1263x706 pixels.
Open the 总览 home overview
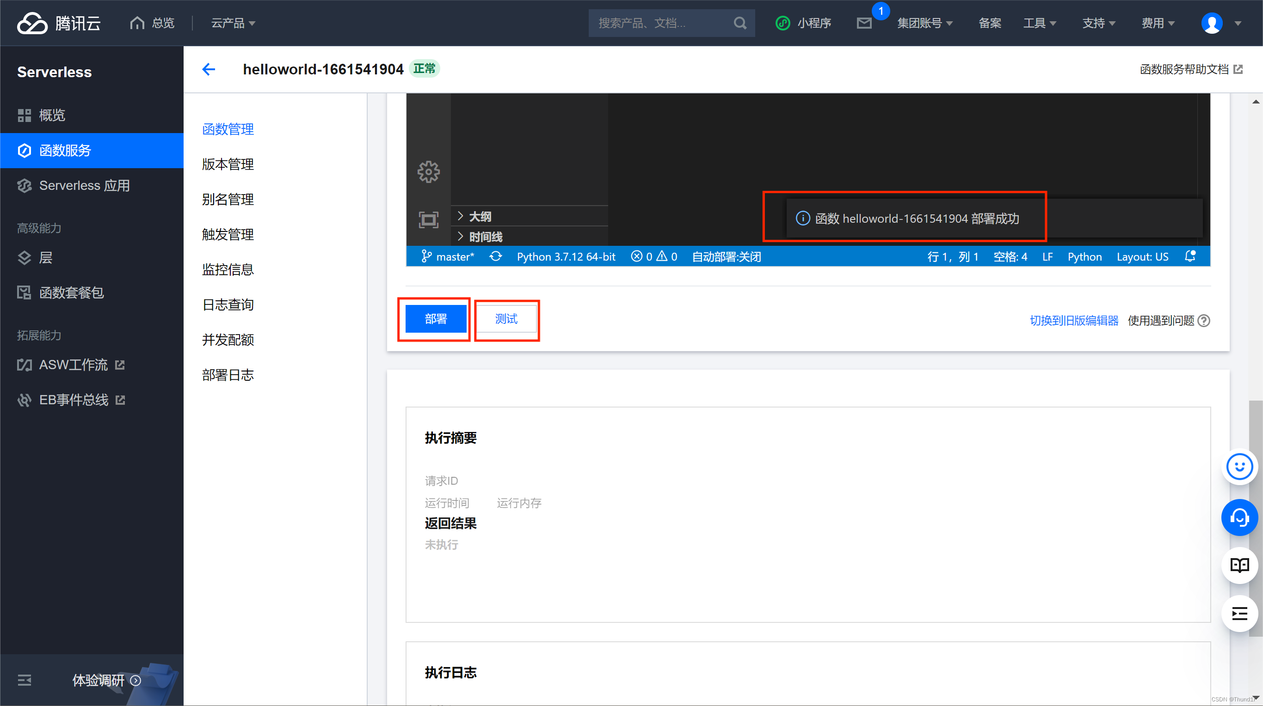coord(153,23)
